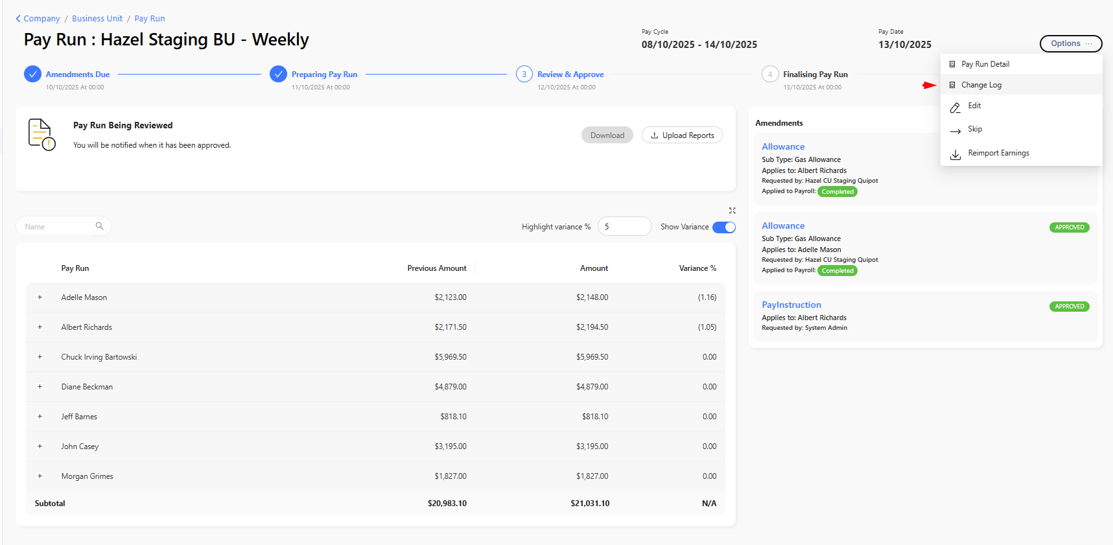1113x545 pixels.
Task: Click the Finalising Pay Run step label
Action: point(815,75)
